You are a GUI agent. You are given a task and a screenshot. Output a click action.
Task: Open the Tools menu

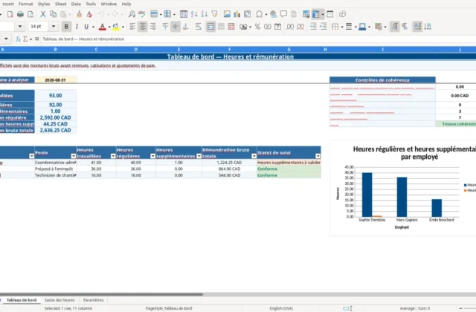pyautogui.click(x=91, y=4)
